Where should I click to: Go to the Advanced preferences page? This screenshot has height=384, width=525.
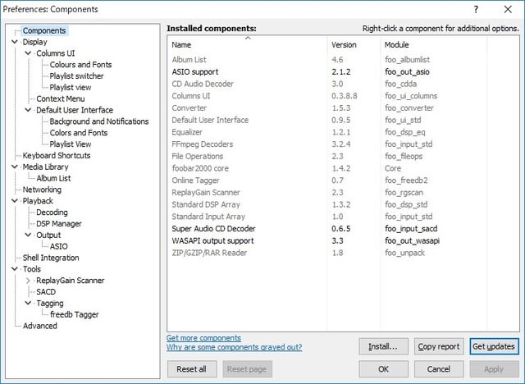40,326
